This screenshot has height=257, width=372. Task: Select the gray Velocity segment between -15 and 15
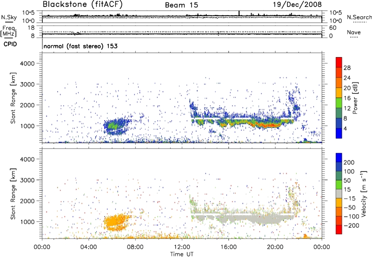[x=339, y=193]
